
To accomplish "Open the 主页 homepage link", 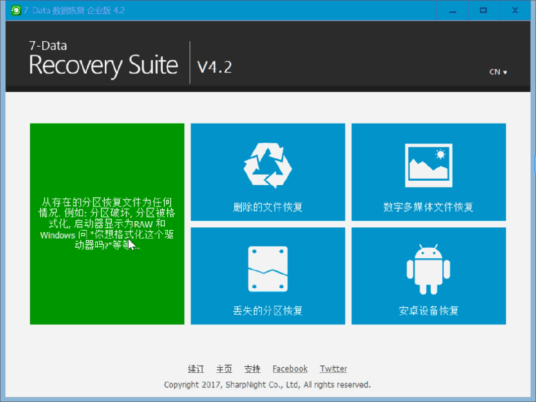I will point(224,369).
